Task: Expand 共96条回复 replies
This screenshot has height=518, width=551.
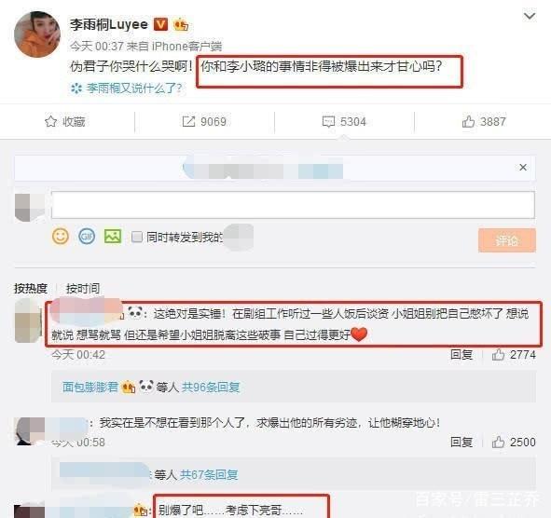Action: pyautogui.click(x=211, y=387)
